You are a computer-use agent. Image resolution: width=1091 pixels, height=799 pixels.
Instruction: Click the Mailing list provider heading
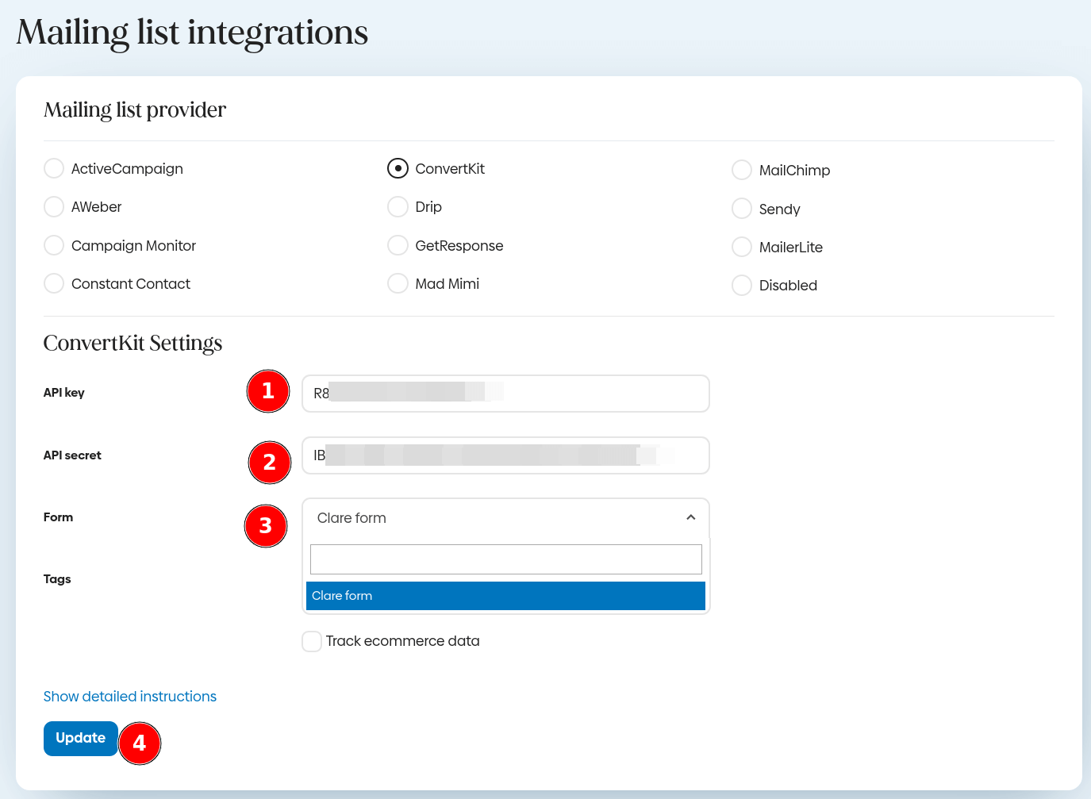pos(135,109)
